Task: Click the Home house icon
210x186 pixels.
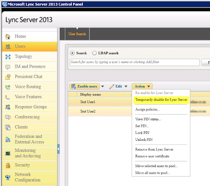Action: click(x=8, y=37)
